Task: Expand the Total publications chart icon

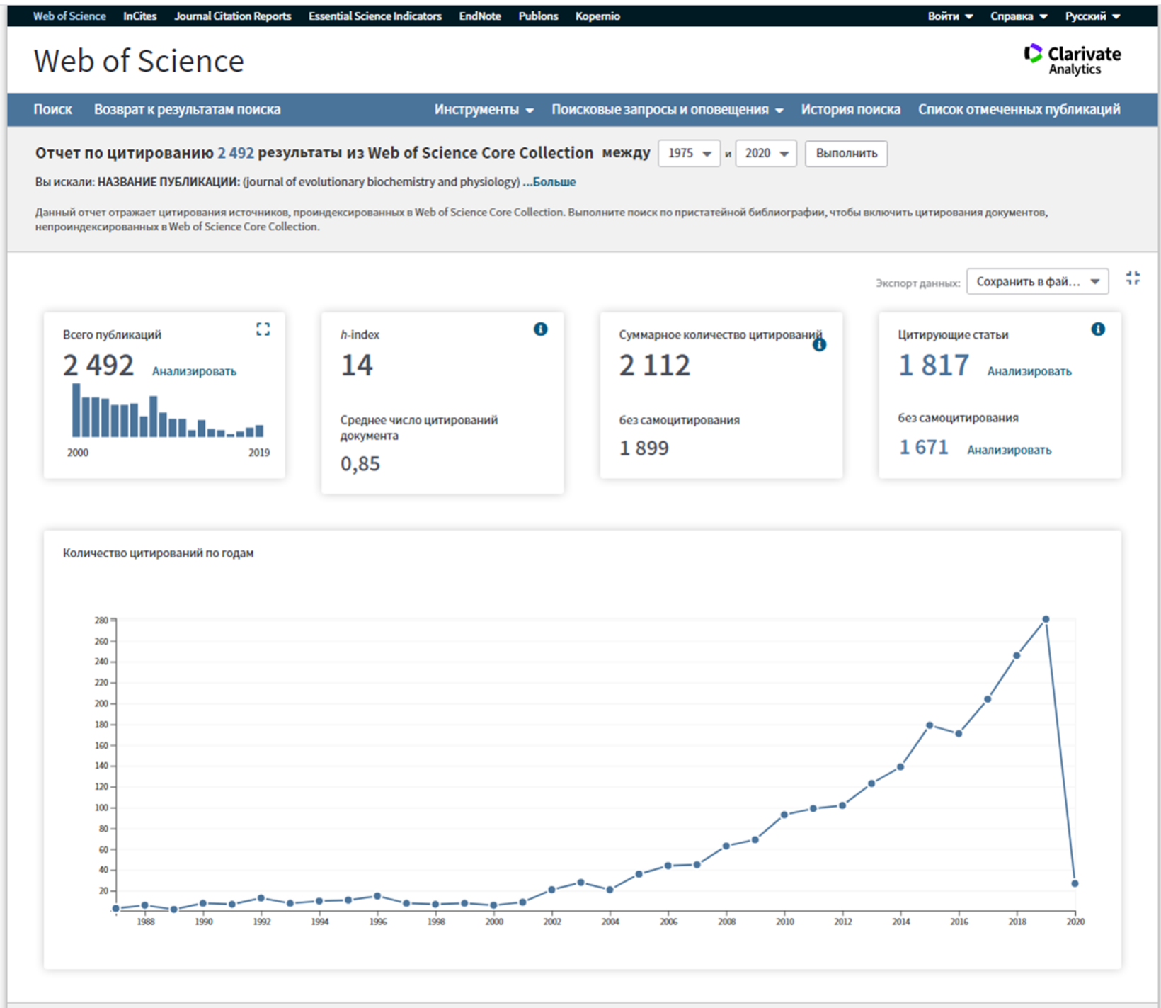Action: [263, 329]
